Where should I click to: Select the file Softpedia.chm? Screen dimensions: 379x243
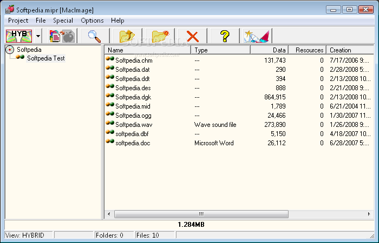pos(134,60)
